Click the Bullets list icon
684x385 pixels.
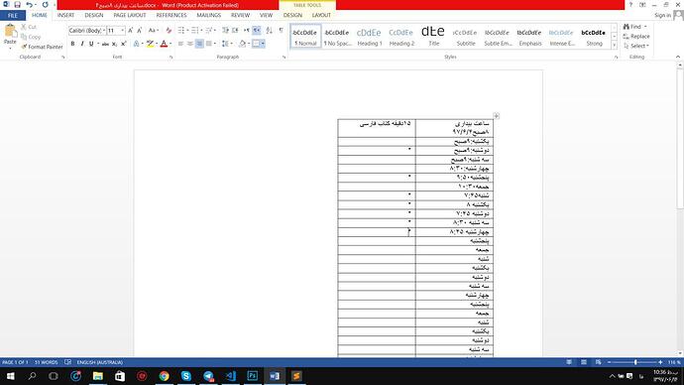tap(181, 31)
